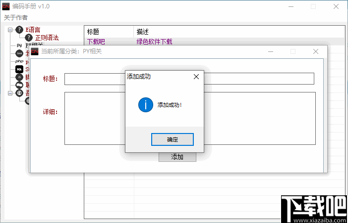Click the blue information icon in the dialog
The width and height of the screenshot is (348, 223).
point(146,105)
